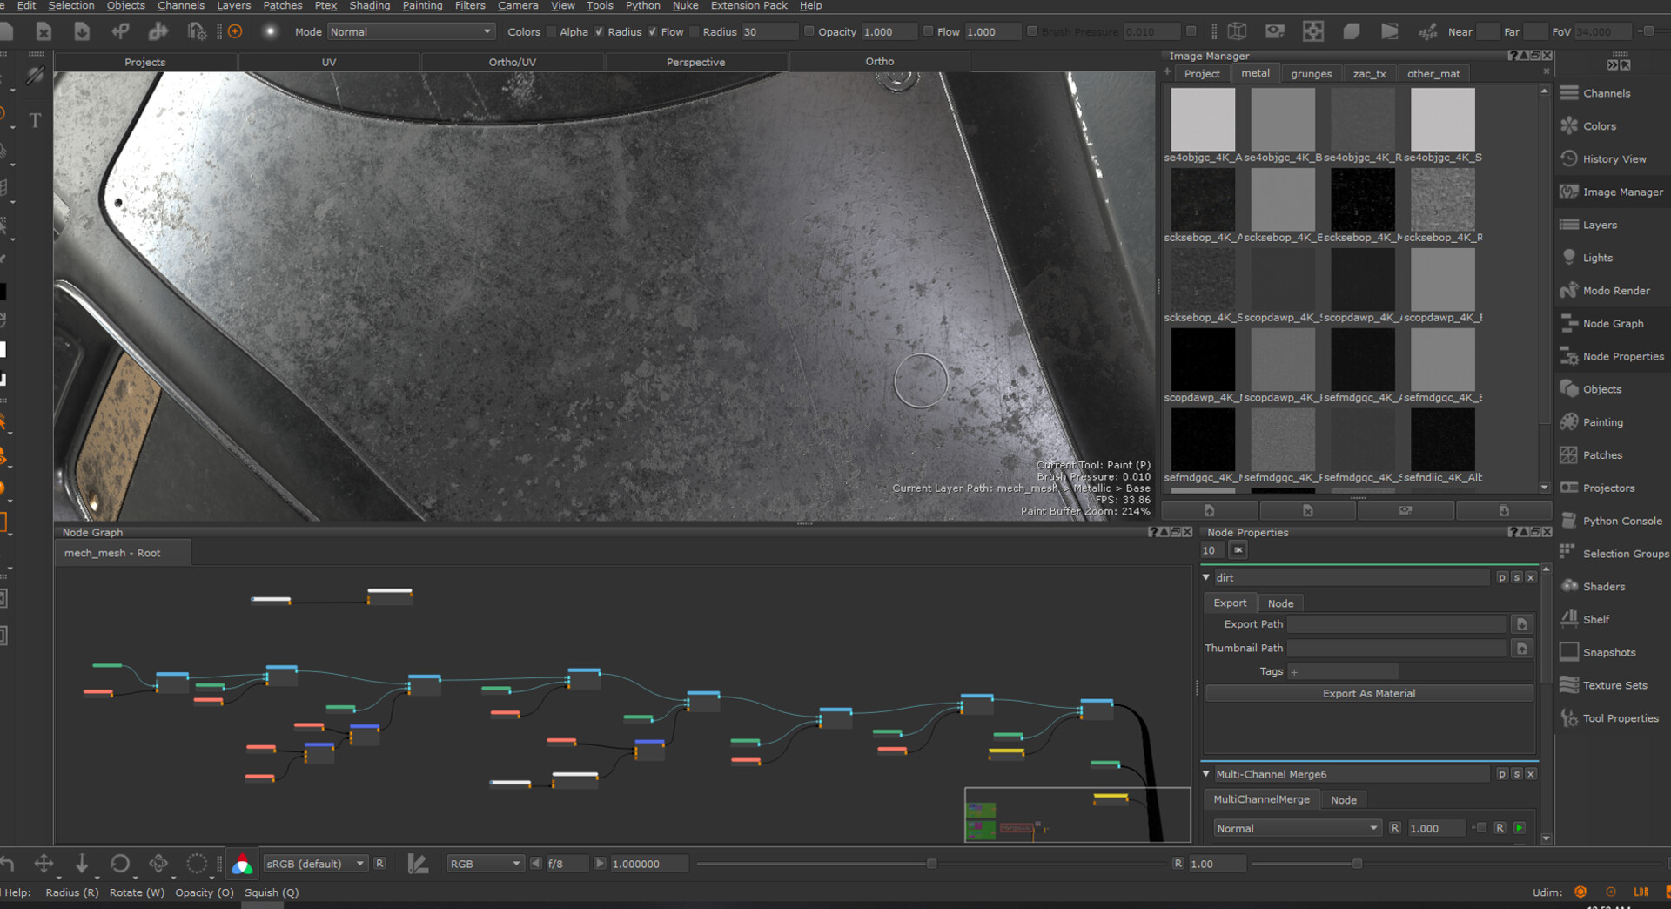1671x909 pixels.
Task: Click the browse icon beside Export Path
Action: [1521, 624]
